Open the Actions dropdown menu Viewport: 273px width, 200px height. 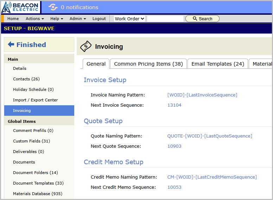click(x=34, y=19)
